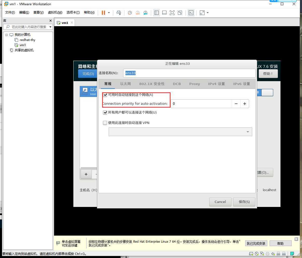This screenshot has width=302, height=258.
Task: Decrease connection priority with minus button
Action: (236, 104)
